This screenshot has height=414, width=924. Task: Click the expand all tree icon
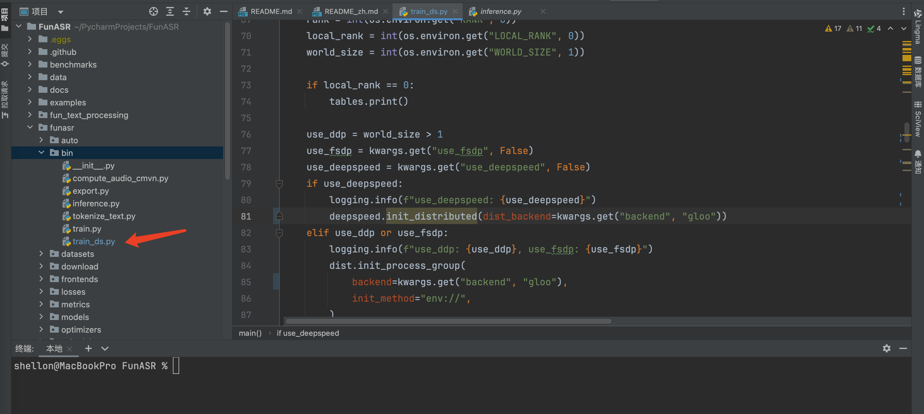coord(170,11)
